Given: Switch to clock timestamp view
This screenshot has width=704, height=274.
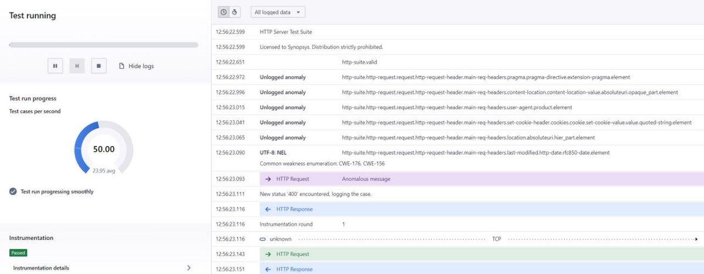Looking at the screenshot, I should (224, 12).
